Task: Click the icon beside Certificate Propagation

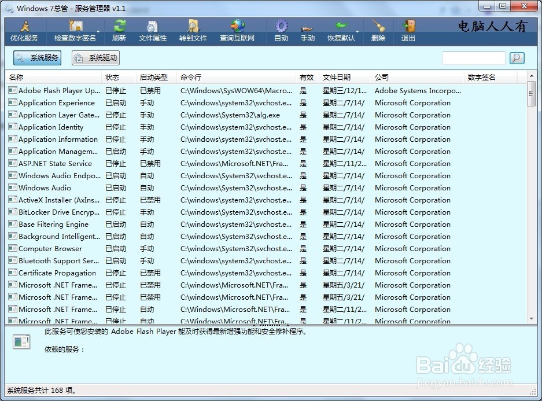Action: [x=13, y=273]
